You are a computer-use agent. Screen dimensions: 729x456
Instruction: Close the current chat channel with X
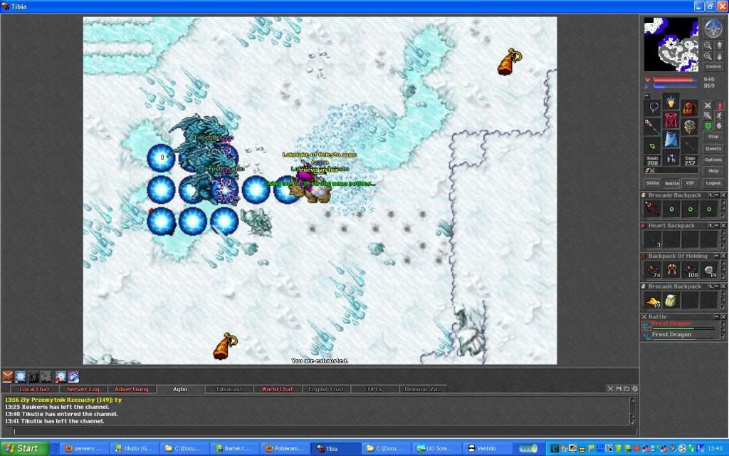pyautogui.click(x=610, y=388)
